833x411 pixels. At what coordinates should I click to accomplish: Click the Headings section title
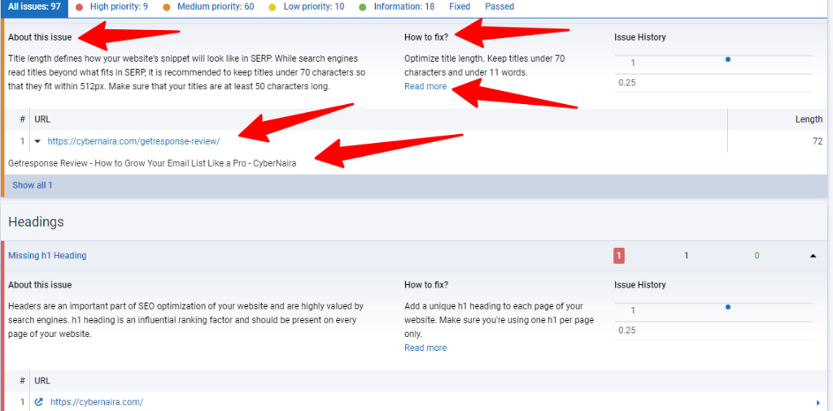click(x=36, y=222)
